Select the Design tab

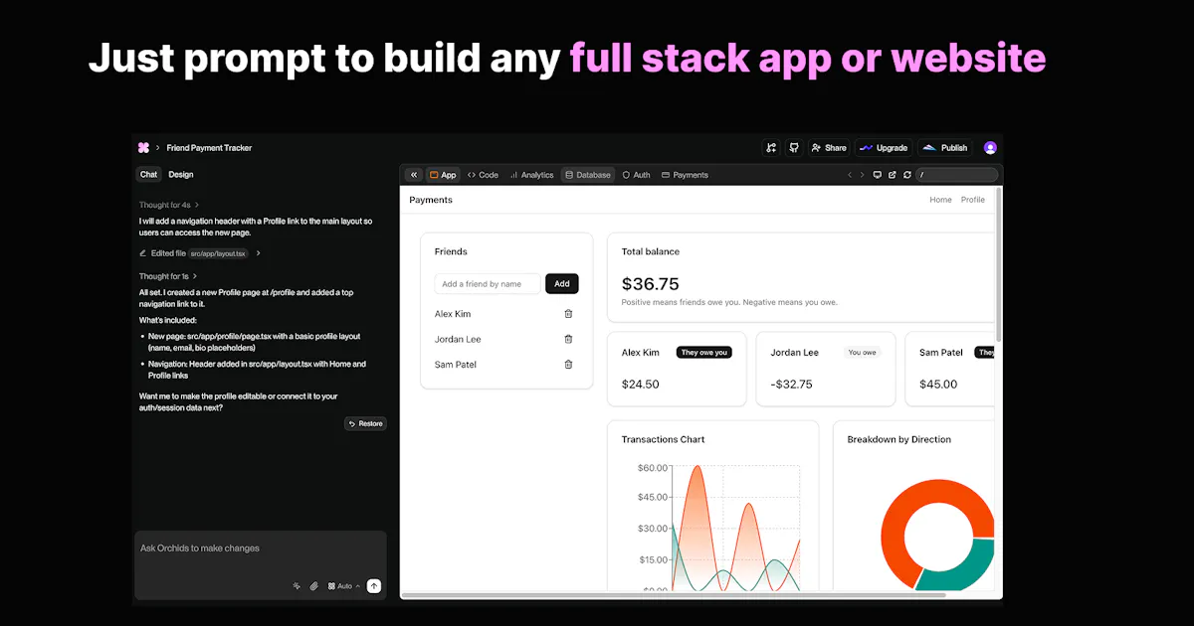point(181,175)
